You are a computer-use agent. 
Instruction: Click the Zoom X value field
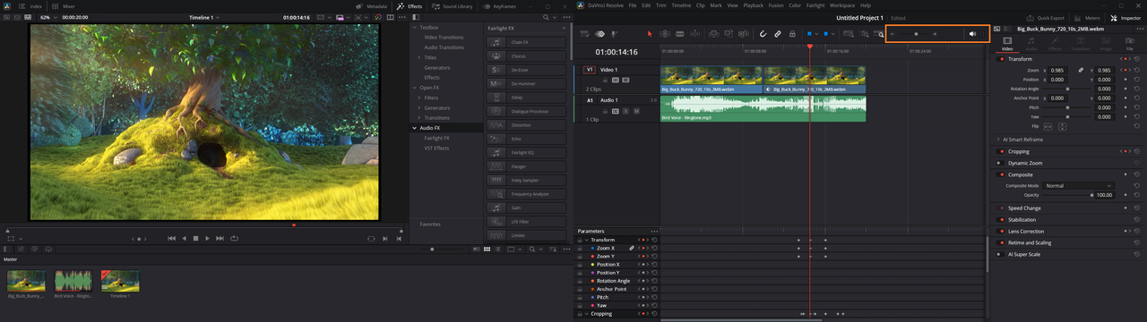pos(1057,70)
